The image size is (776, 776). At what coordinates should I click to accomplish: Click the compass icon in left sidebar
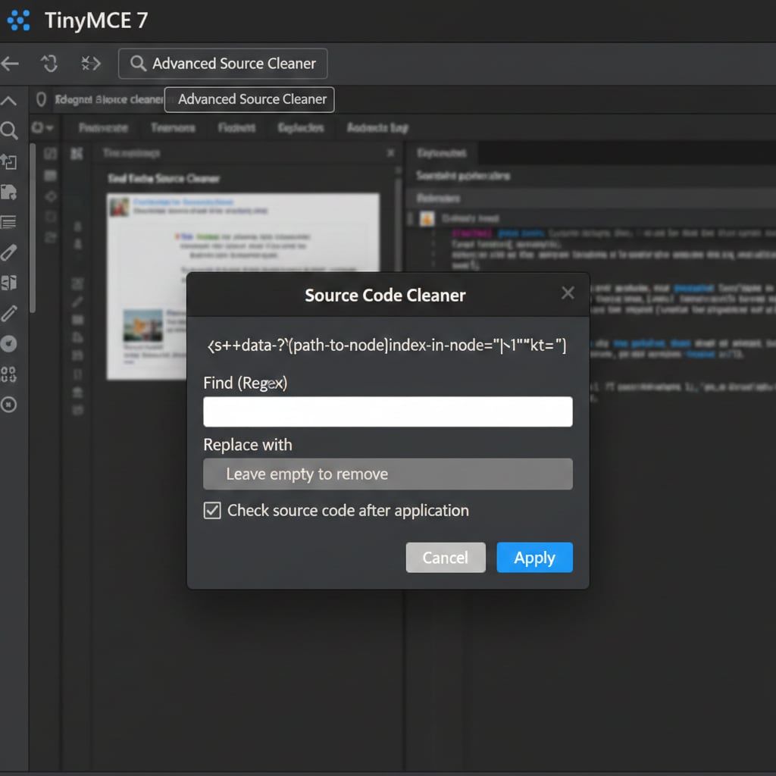[9, 343]
